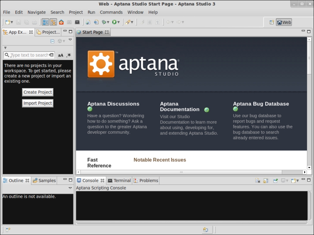Click the Collapse All icon in App Explorer
The width and height of the screenshot is (314, 235).
click(52, 41)
